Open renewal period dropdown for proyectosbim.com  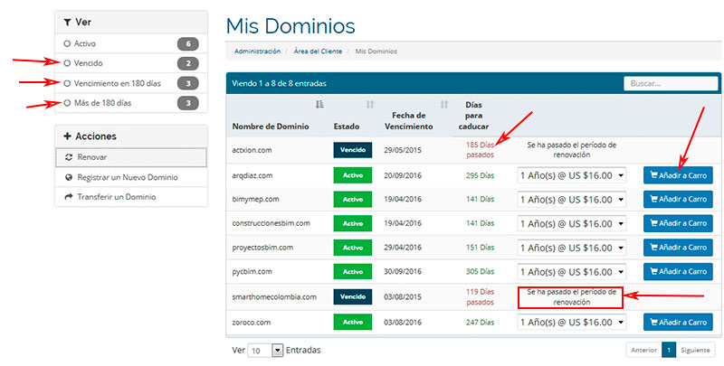click(x=572, y=248)
